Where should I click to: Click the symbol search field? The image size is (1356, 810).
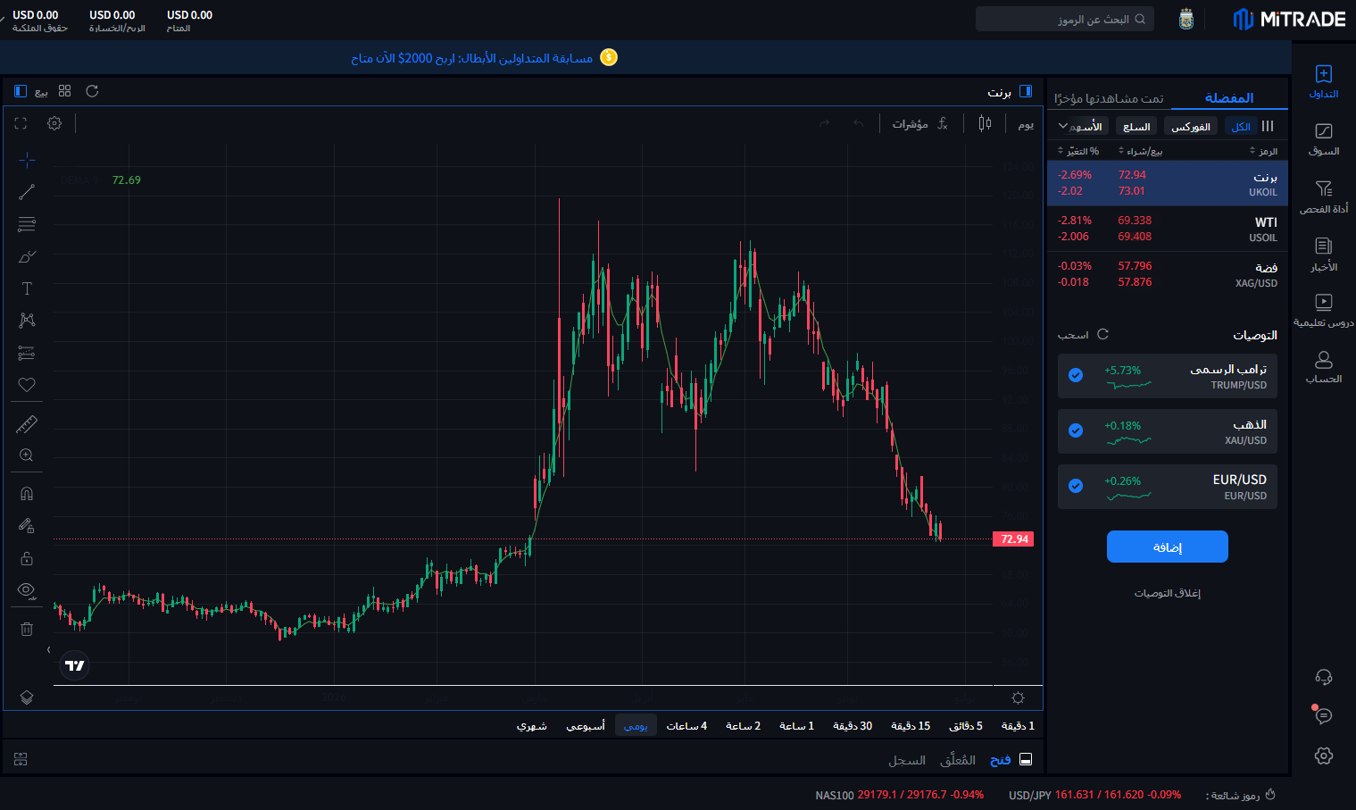[1065, 19]
